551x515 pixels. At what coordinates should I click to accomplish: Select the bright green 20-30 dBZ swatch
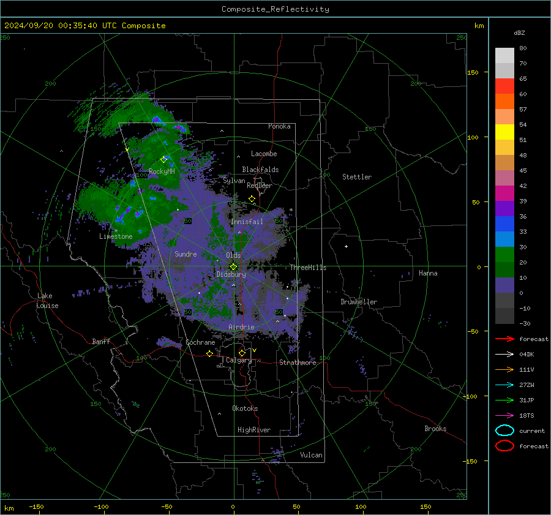tap(504, 254)
